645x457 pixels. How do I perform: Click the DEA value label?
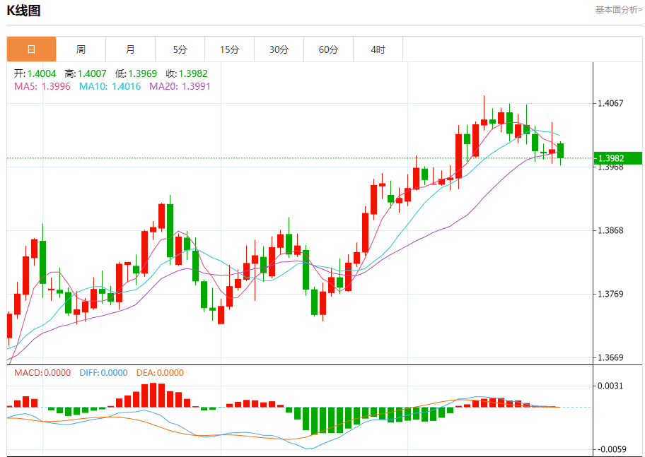click(x=158, y=372)
